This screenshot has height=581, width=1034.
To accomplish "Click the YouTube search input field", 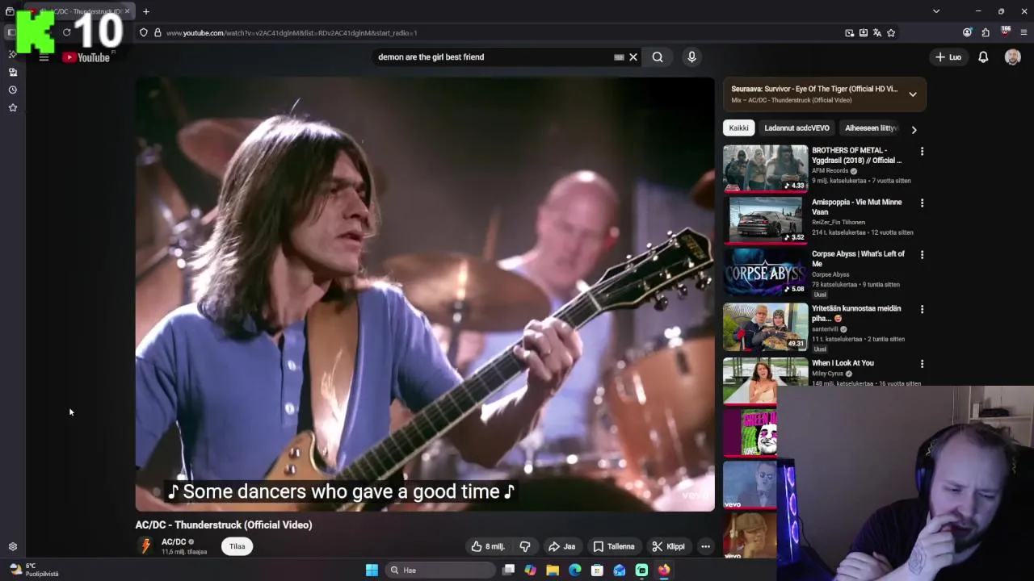I will pyautogui.click(x=493, y=57).
